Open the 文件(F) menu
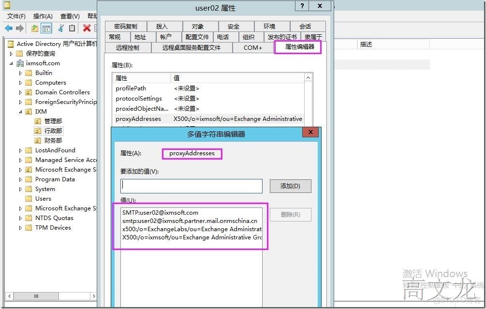The height and width of the screenshot is (309, 486). (x=16, y=16)
